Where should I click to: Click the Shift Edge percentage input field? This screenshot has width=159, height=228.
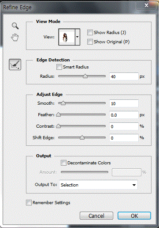124,138
